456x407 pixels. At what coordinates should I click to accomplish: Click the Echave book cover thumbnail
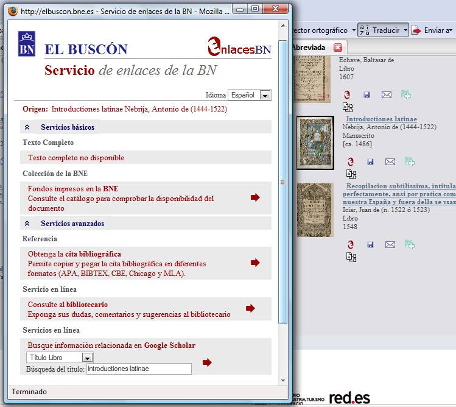[312, 79]
